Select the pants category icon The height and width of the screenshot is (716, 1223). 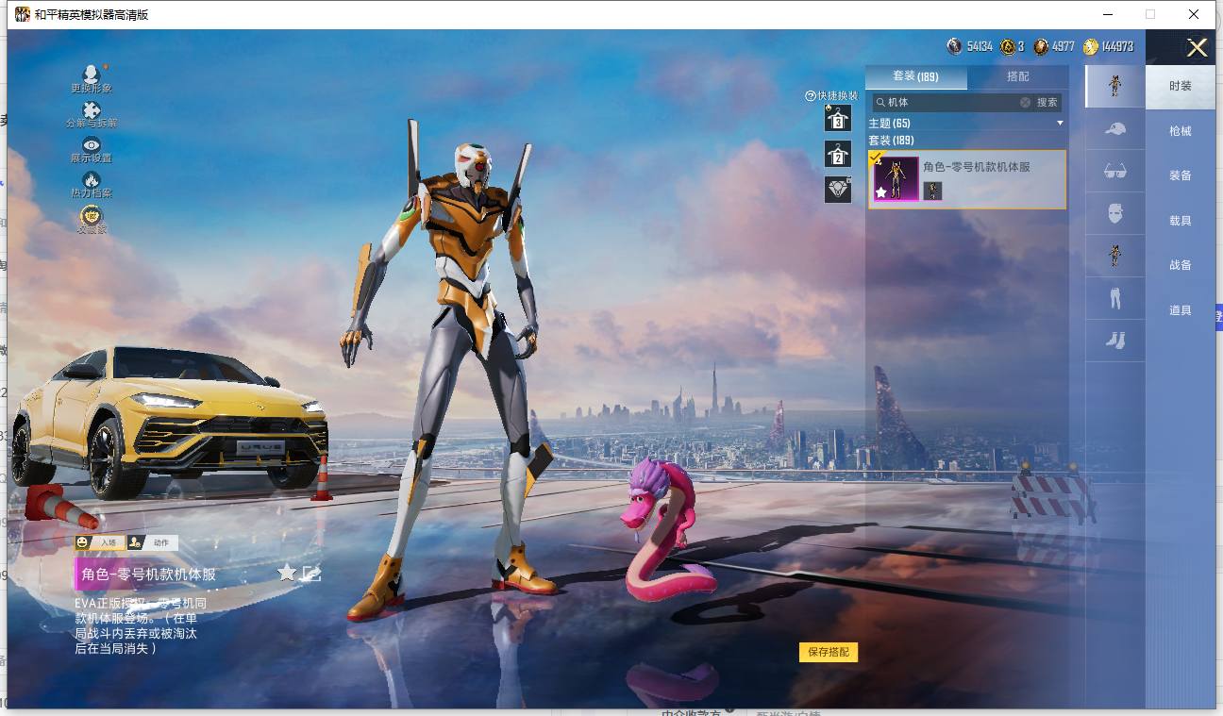click(x=1114, y=298)
